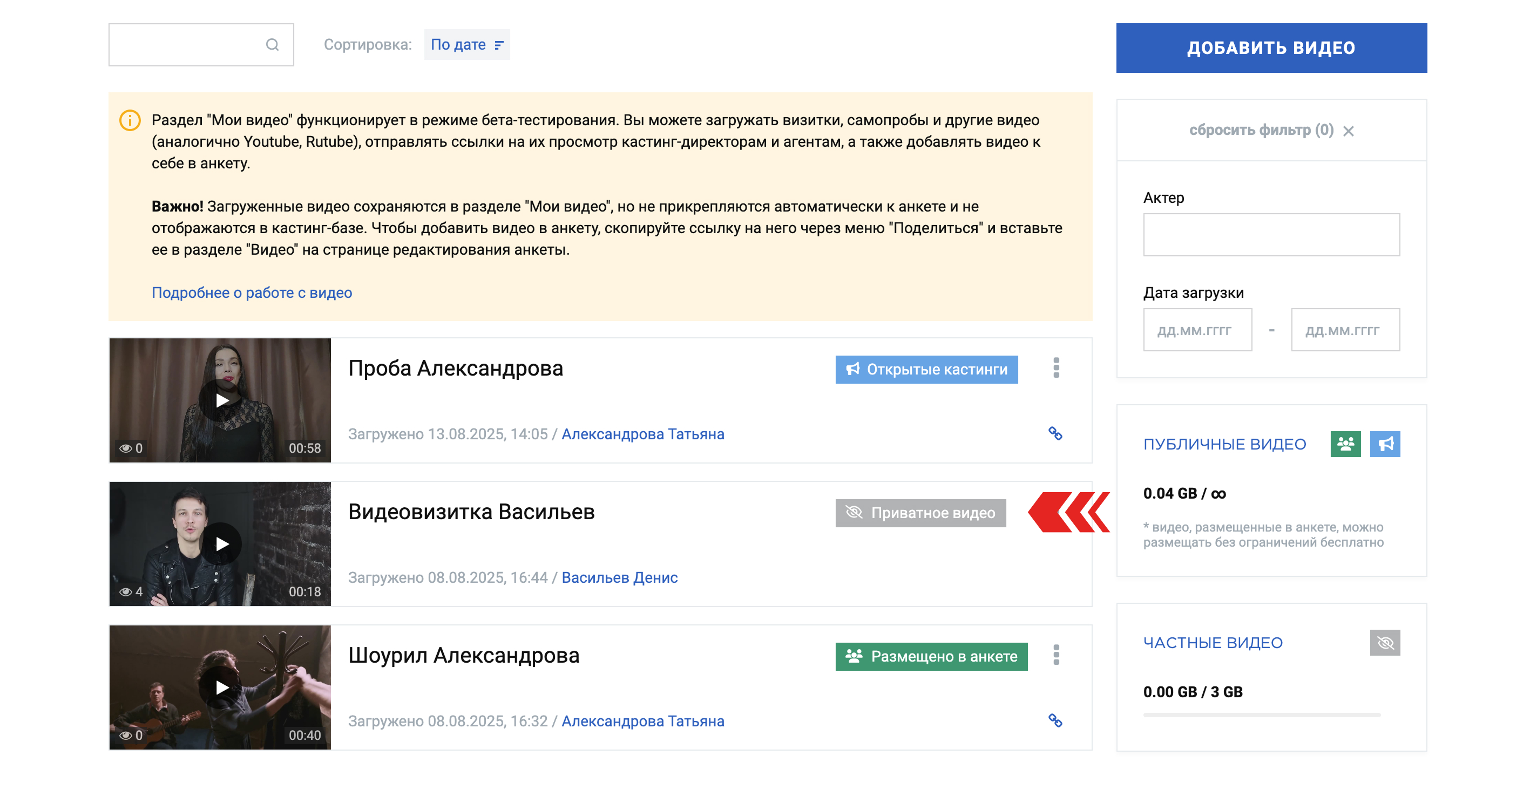Click the 'ДОБАВИТЬ ВИДЕО' button
Viewport: 1537px width, 810px height.
(1271, 47)
